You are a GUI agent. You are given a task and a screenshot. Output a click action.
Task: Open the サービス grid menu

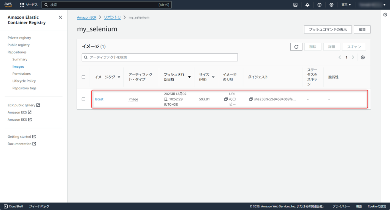click(29, 5)
